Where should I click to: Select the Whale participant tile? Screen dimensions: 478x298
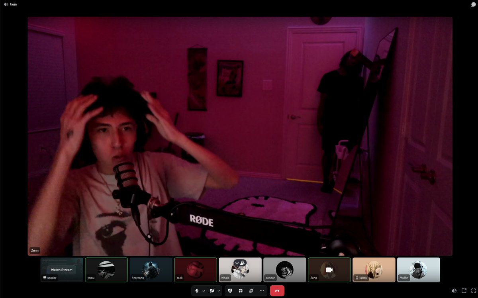point(240,270)
